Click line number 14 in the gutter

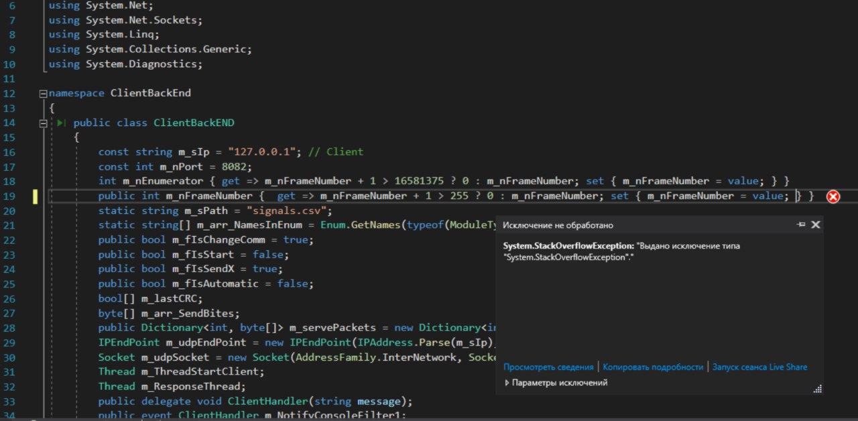tap(9, 123)
